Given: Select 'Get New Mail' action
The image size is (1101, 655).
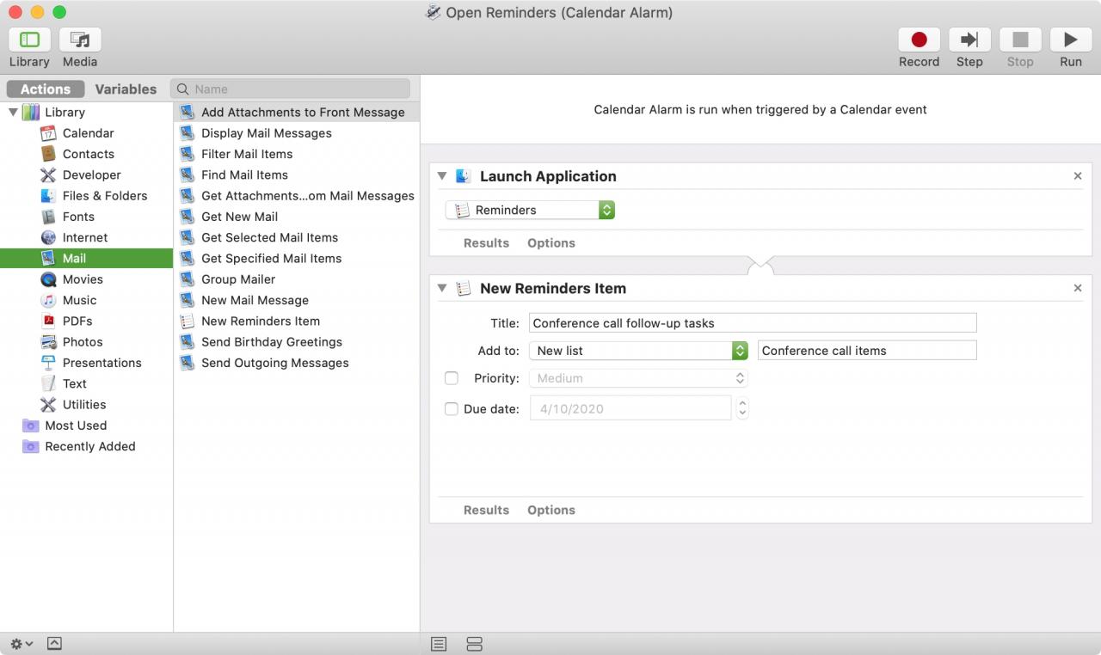Looking at the screenshot, I should [297, 217].
